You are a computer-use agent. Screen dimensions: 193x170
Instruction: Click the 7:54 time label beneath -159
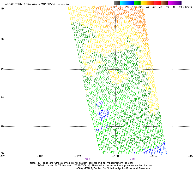click(x=87, y=159)
